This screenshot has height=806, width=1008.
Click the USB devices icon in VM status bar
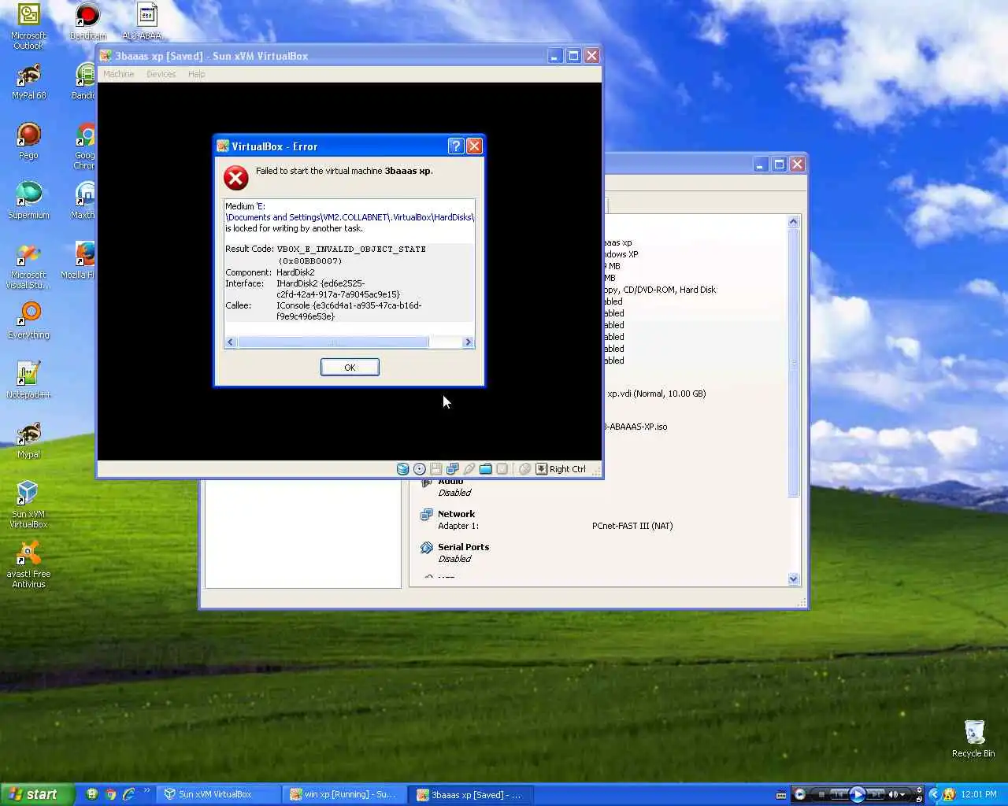pyautogui.click(x=469, y=469)
